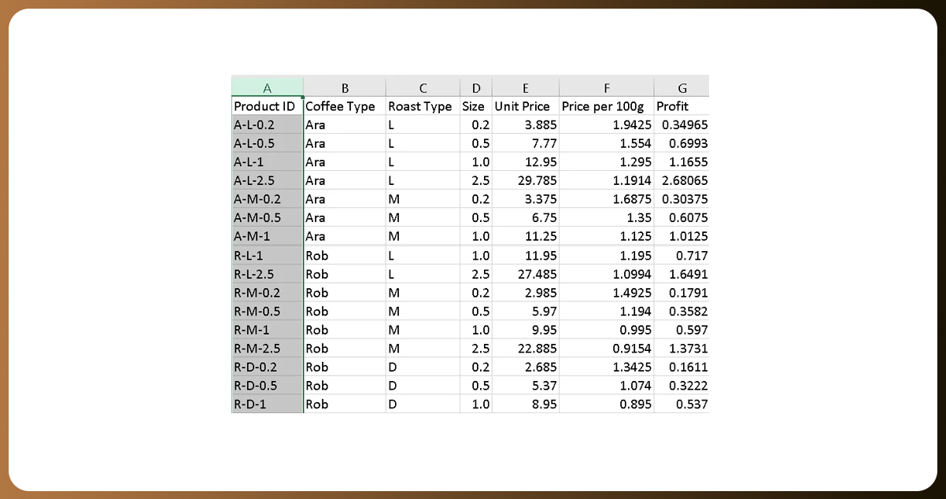The image size is (946, 499).
Task: Click the unit price cell showing 29.785
Action: pos(525,181)
